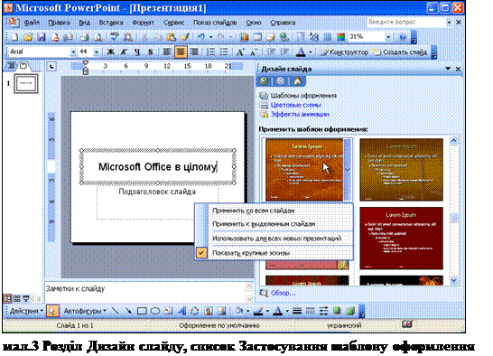Click the Back arrow in the task pane
The image size is (493, 356).
click(264, 81)
